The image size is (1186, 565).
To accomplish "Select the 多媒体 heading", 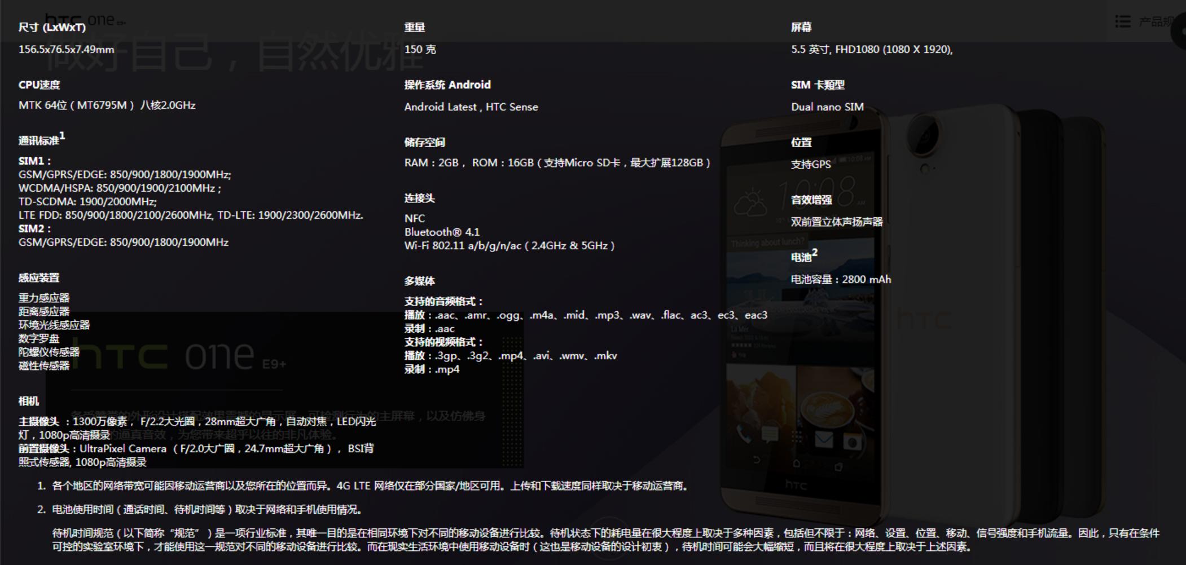I will 420,281.
